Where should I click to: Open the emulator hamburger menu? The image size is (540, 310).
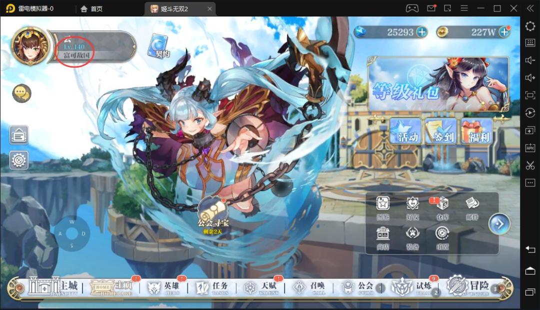tap(464, 8)
